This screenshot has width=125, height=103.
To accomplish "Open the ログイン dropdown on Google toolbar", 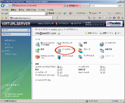I will point(122,13).
